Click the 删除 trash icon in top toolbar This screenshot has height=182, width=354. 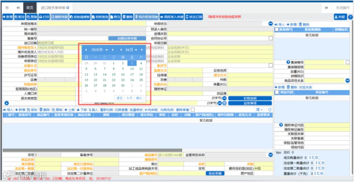point(127,17)
